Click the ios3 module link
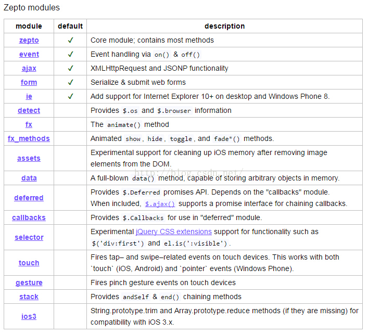 pos(29,316)
